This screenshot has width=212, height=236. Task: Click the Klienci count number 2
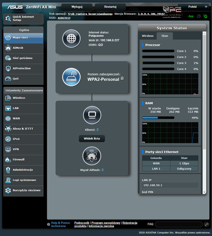[x=97, y=130]
